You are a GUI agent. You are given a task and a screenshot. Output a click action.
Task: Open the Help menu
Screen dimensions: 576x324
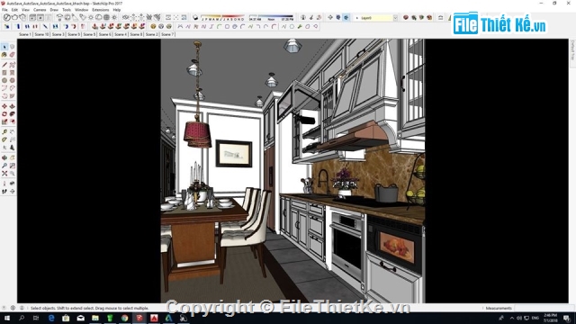pyautogui.click(x=117, y=10)
